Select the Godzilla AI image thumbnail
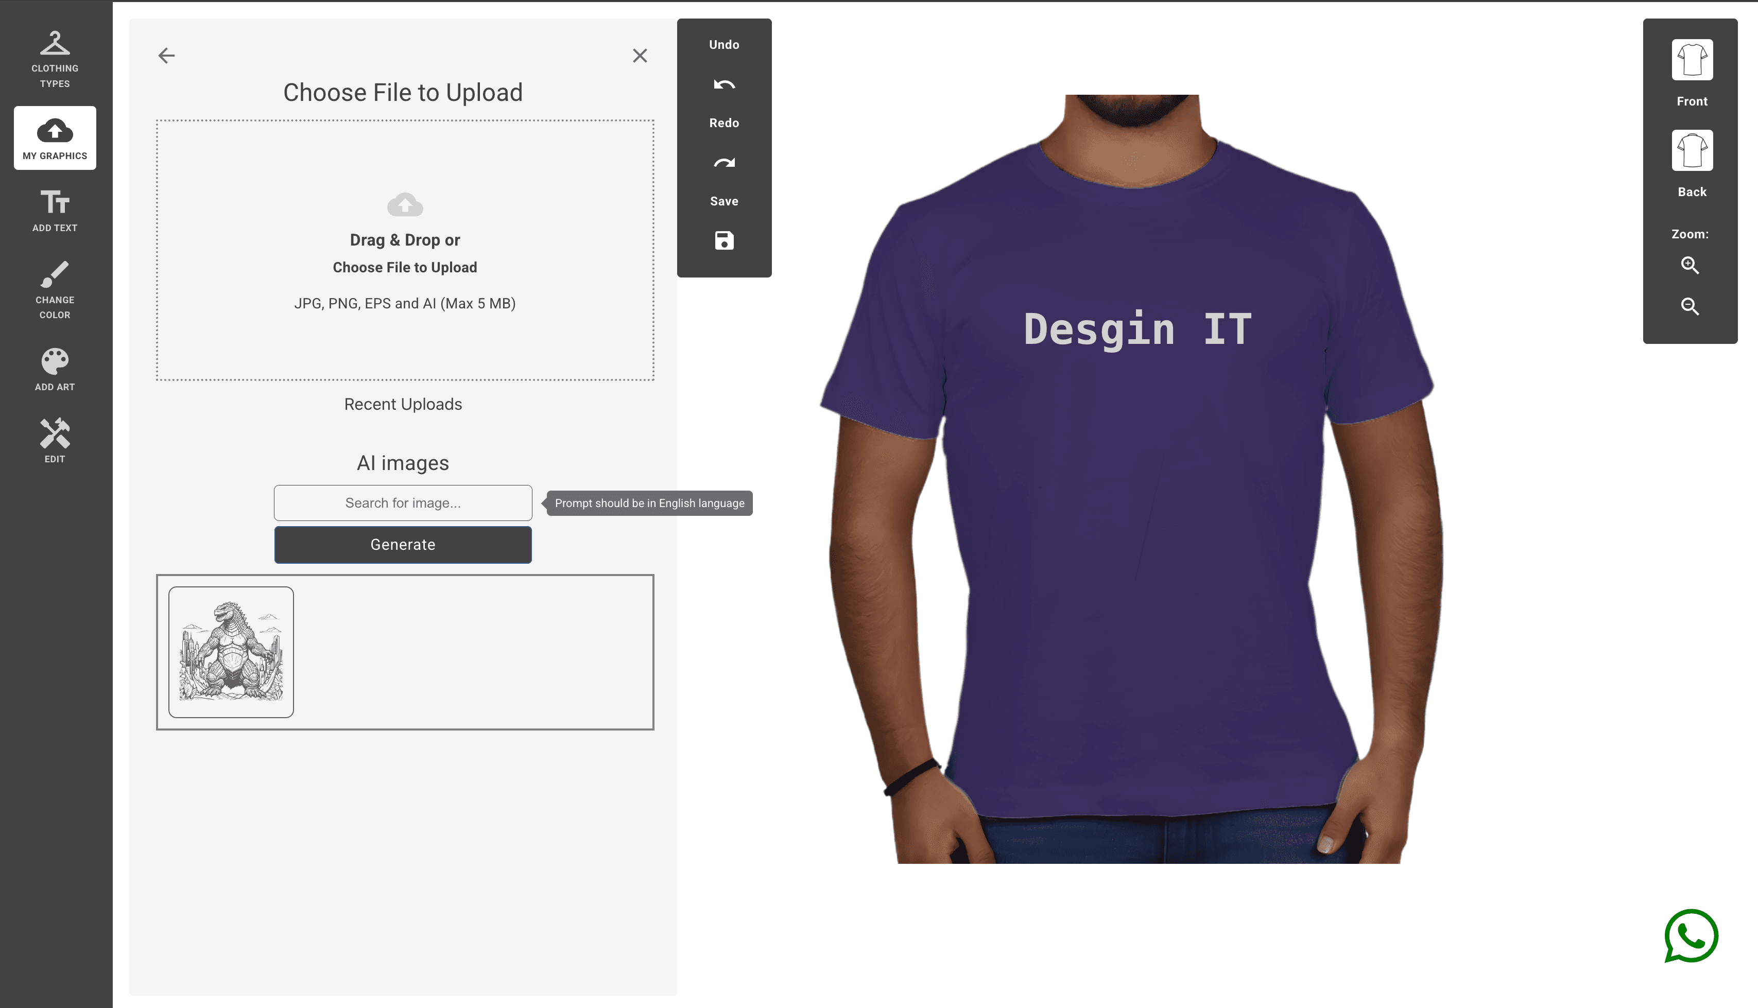This screenshot has height=1008, width=1758. coord(231,651)
